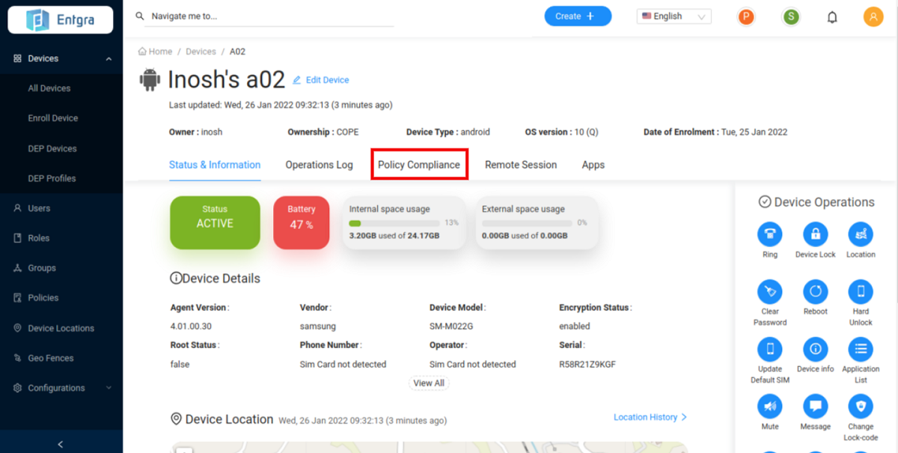Viewport: 898px width, 453px height.
Task: Click the Internal space usage bar
Action: point(394,223)
